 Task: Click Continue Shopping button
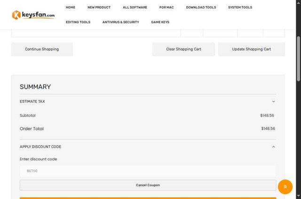click(x=42, y=49)
